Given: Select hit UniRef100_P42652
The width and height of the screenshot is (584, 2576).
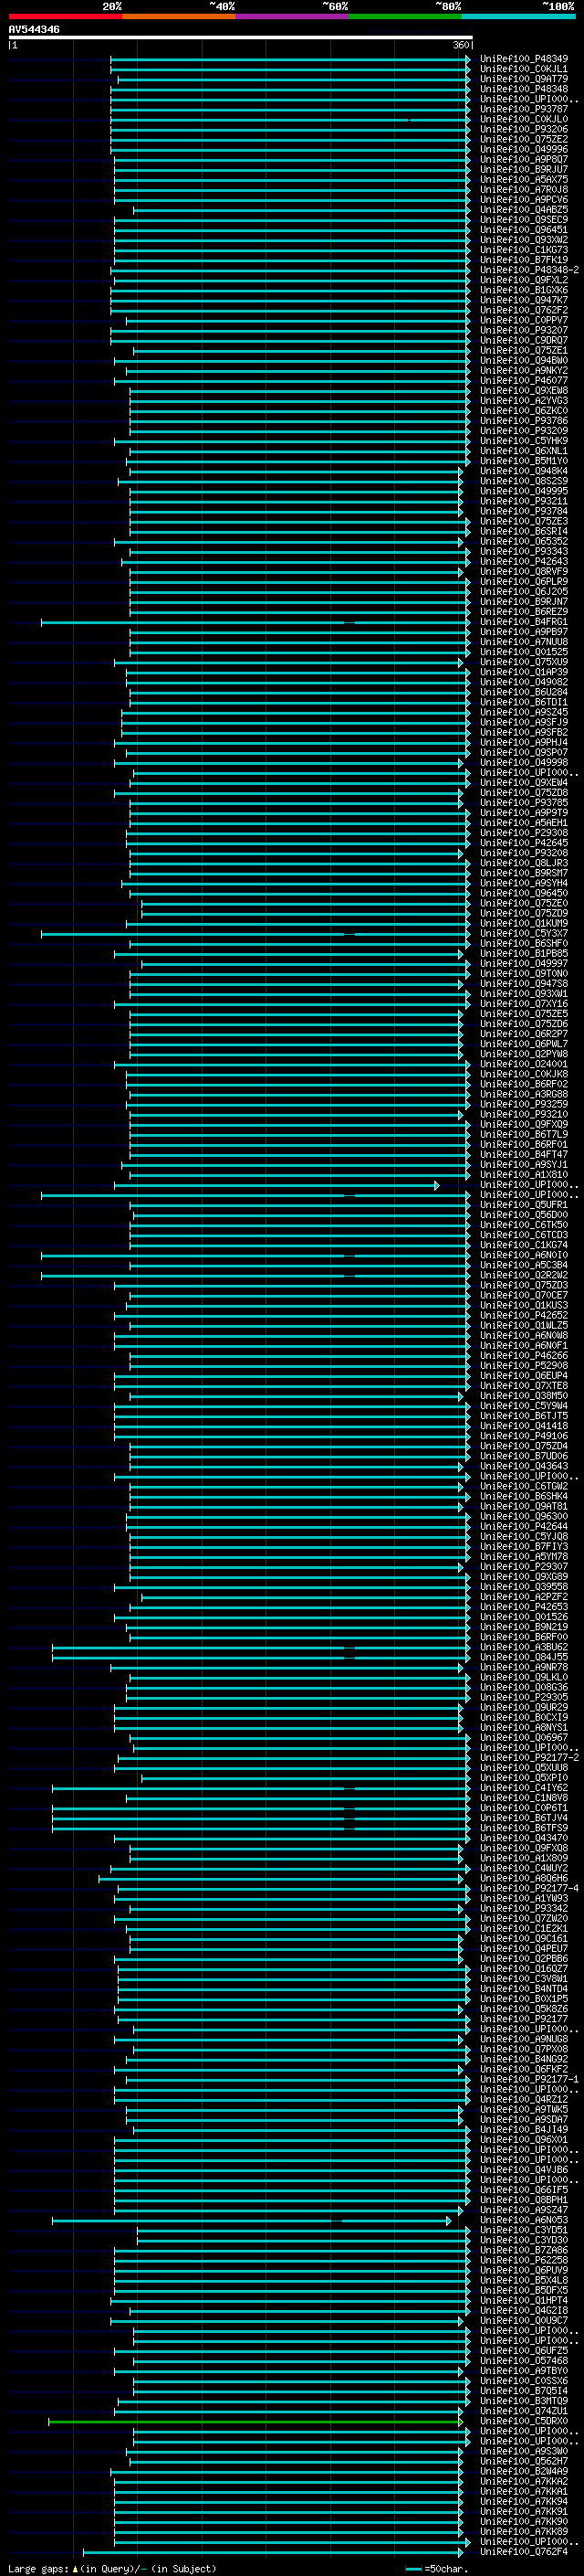Looking at the screenshot, I should [524, 1315].
